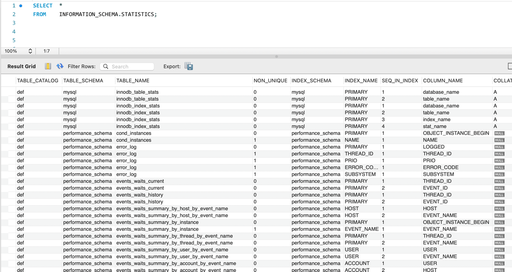
Task: Click the blue statement marker on line 1
Action: tap(21, 6)
